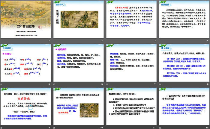Click slide number 7 label
Screen dimensions: 210x129
155,84
